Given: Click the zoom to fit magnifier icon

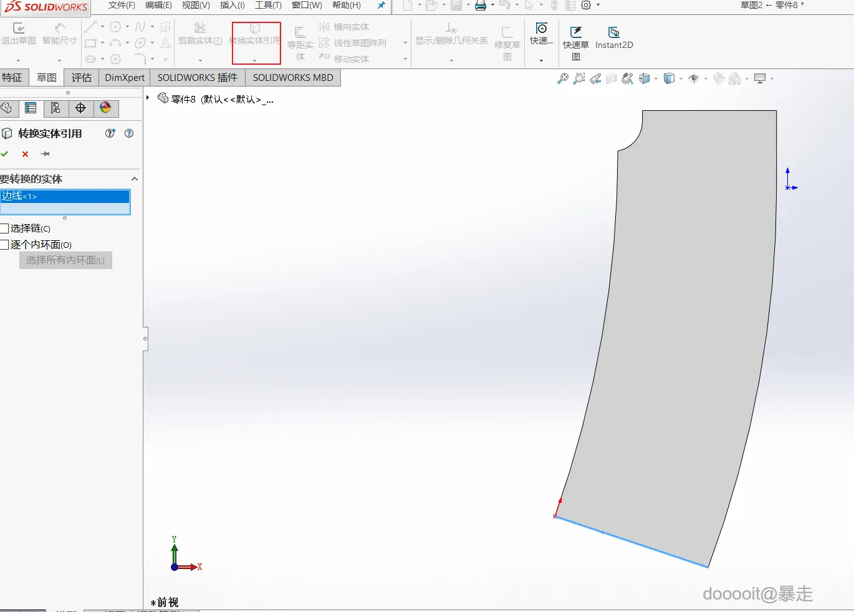Looking at the screenshot, I should (563, 78).
